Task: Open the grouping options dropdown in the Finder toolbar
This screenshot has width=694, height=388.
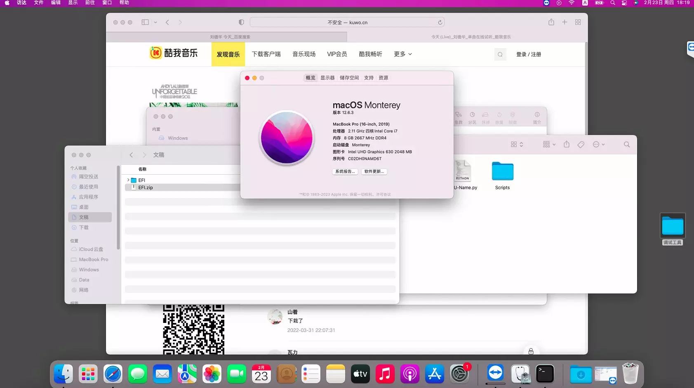Action: [548, 144]
